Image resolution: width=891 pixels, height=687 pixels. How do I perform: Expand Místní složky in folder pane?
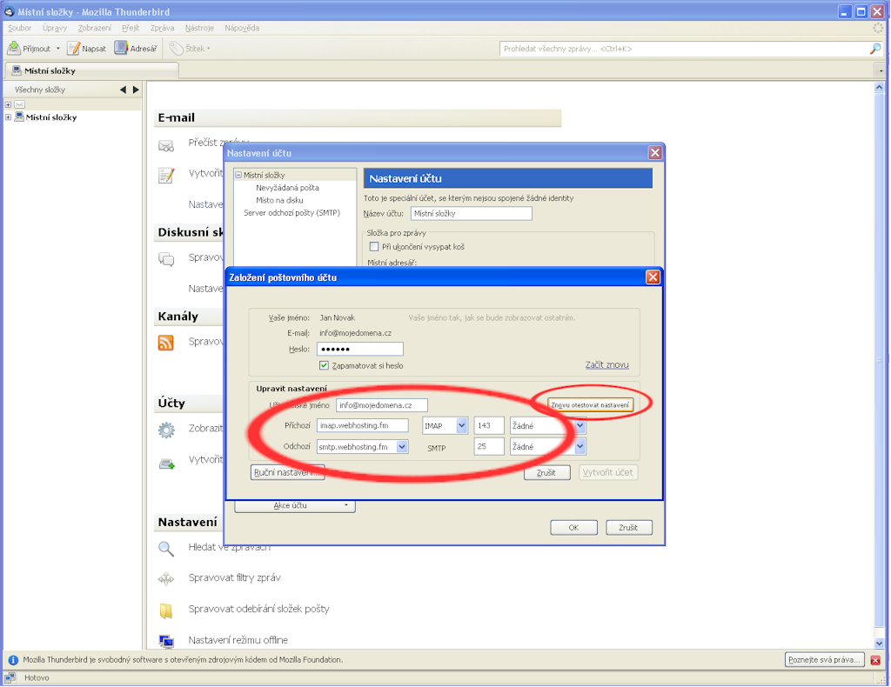[x=8, y=117]
